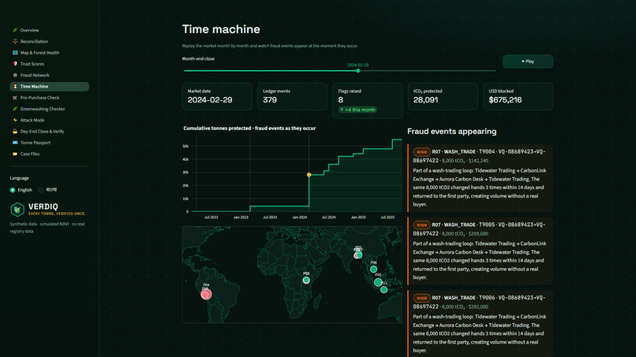This screenshot has width=636, height=357.
Task: Click the Ledger events value 379
Action: click(x=270, y=100)
